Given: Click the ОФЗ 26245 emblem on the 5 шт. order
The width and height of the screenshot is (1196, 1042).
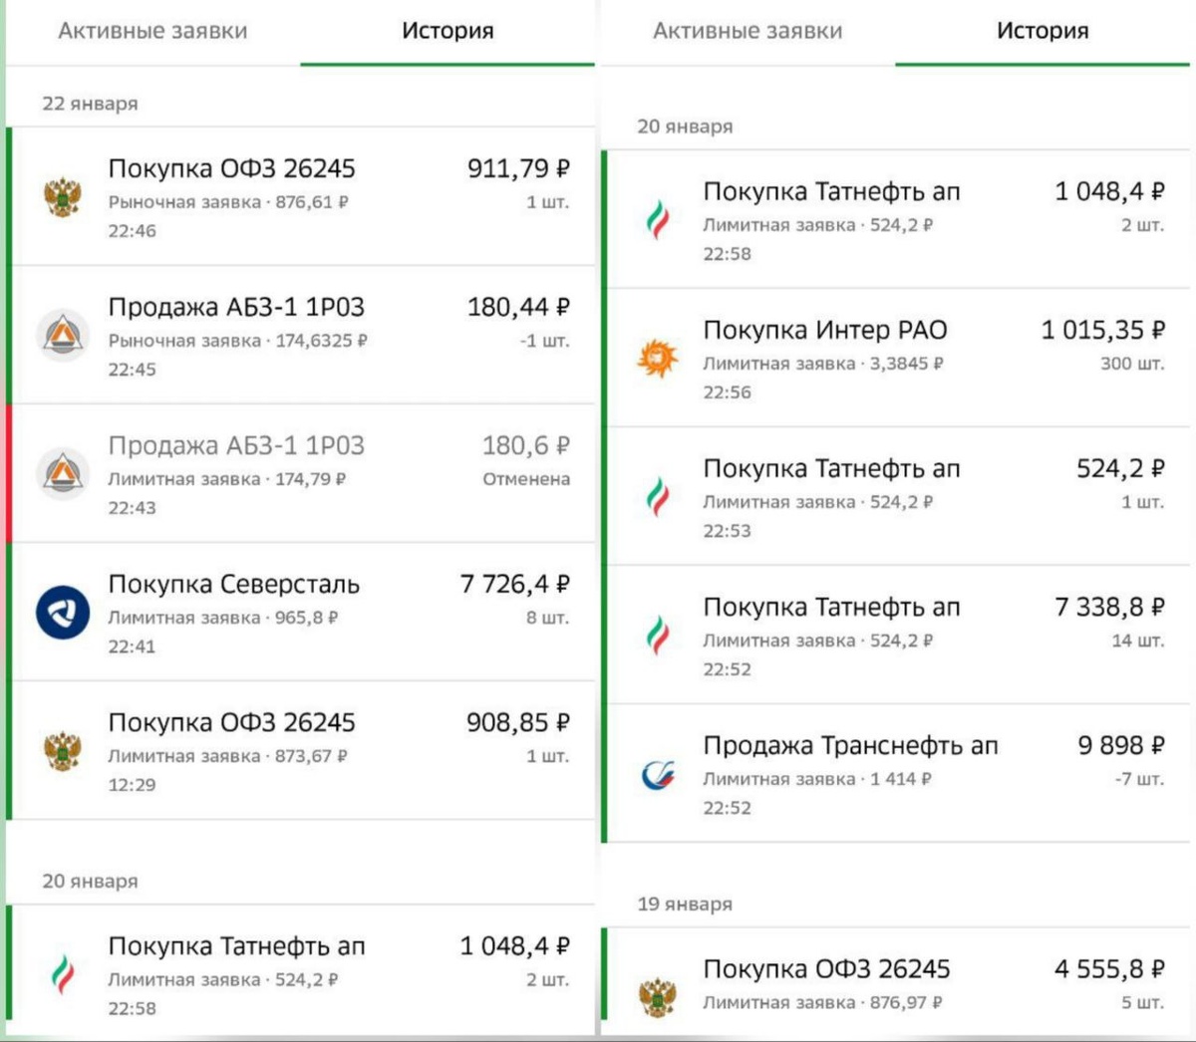Looking at the screenshot, I should (658, 995).
